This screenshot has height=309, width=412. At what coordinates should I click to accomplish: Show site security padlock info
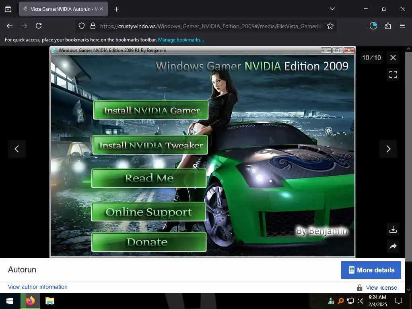tap(93, 26)
